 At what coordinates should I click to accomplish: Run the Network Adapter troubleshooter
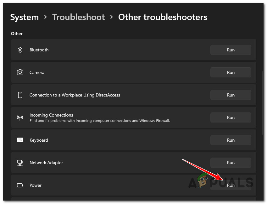pyautogui.click(x=231, y=163)
